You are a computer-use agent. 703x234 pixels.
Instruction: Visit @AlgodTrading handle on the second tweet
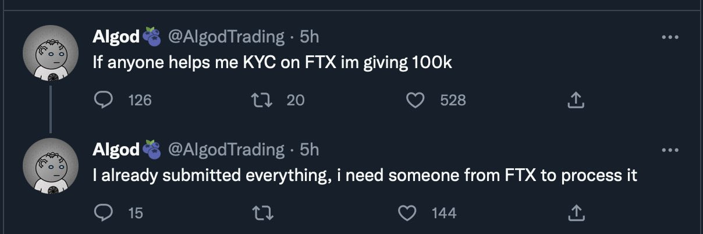[226, 150]
